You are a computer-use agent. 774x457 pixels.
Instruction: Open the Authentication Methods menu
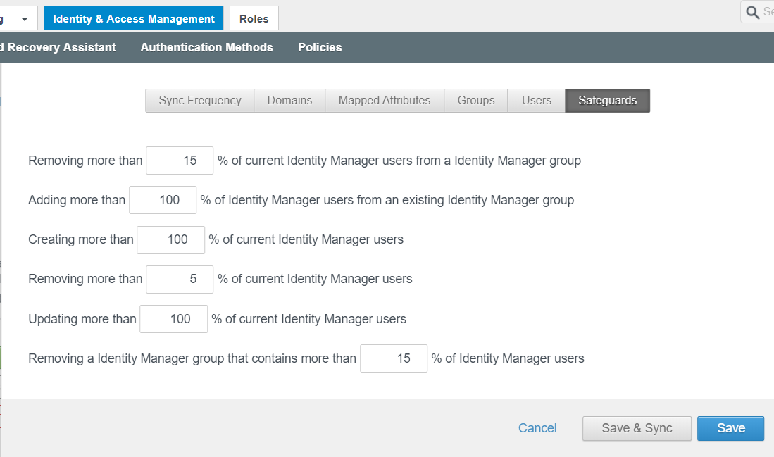click(x=206, y=47)
